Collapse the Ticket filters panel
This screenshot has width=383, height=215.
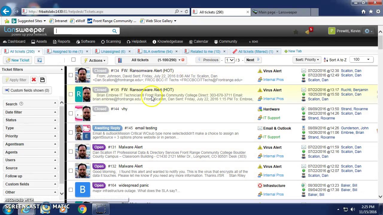click(x=62, y=69)
